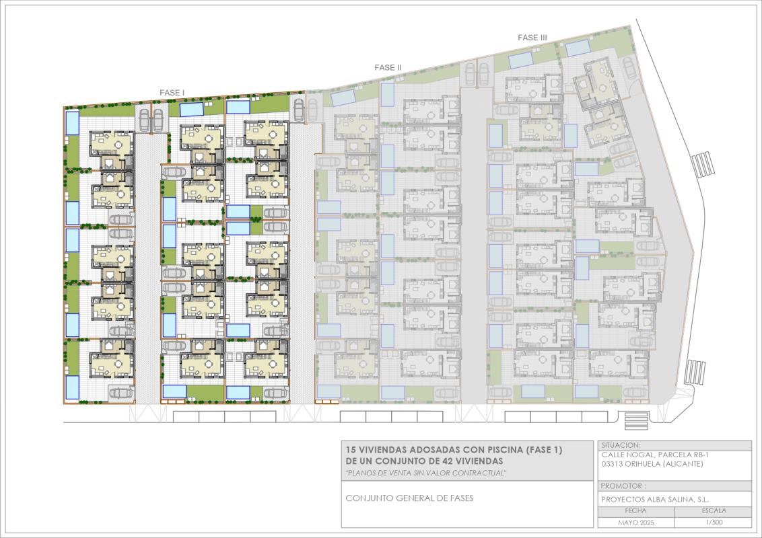Select "PROYECTOS ALBA SALINA, S.L." text

654,499
